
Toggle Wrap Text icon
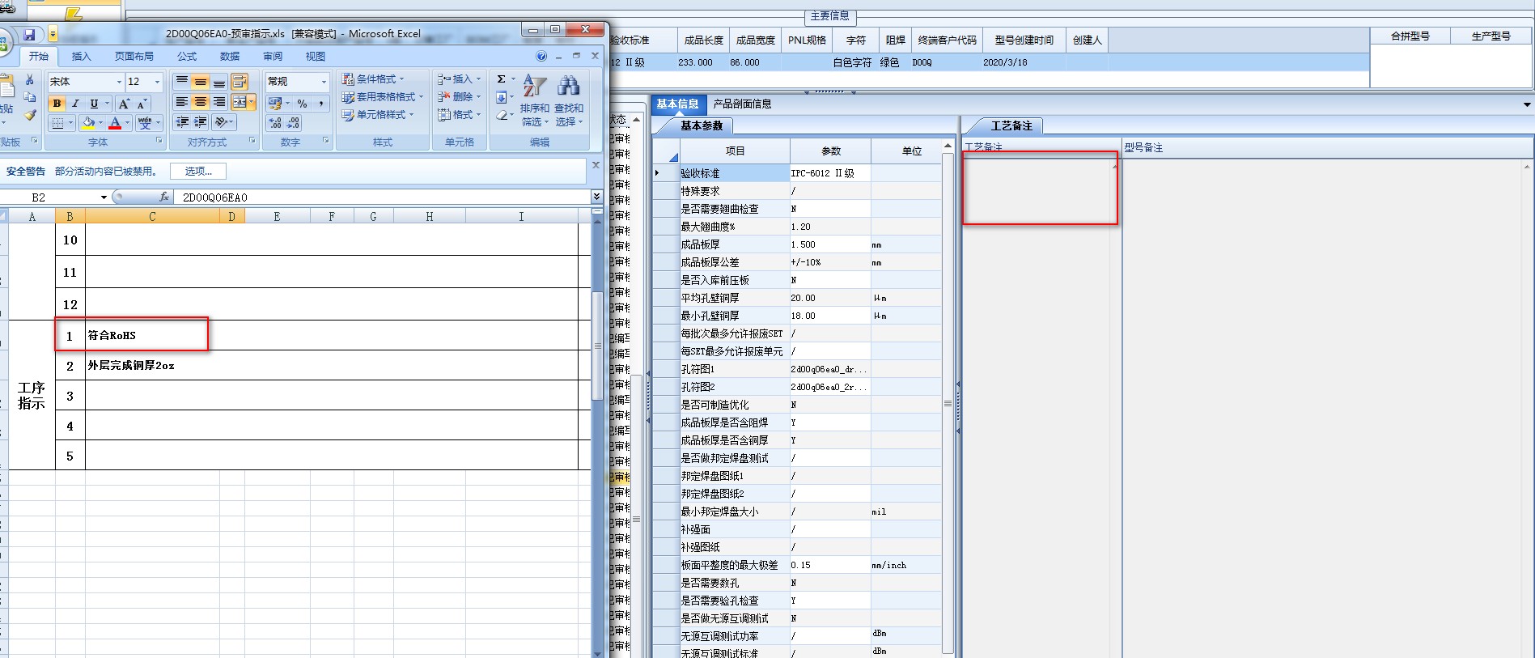tap(240, 82)
